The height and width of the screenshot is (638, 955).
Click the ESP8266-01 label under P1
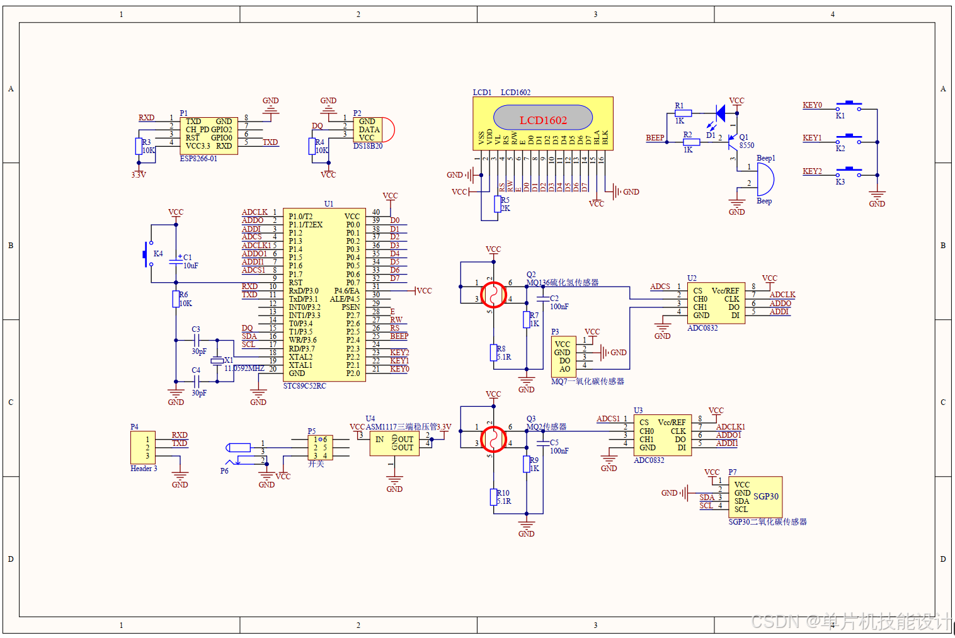198,159
